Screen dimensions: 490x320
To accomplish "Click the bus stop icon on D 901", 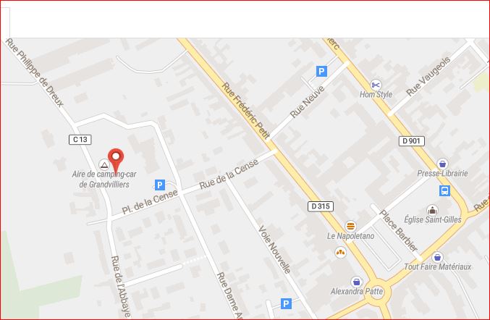I will [444, 190].
